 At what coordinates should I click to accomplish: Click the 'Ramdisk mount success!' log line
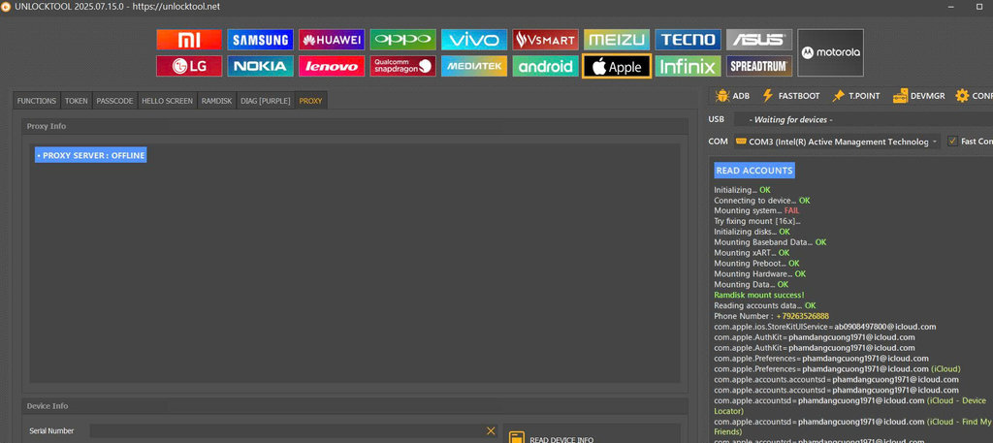(759, 295)
